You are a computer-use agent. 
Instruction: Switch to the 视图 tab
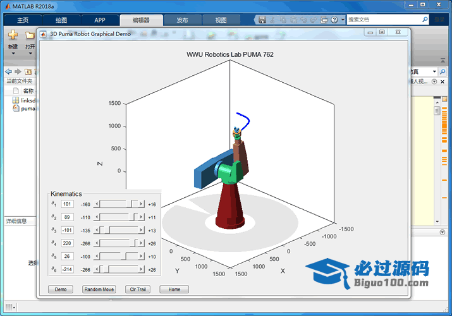pos(221,20)
